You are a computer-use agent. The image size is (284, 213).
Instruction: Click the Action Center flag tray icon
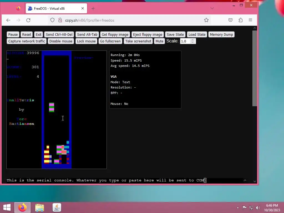click(x=244, y=207)
